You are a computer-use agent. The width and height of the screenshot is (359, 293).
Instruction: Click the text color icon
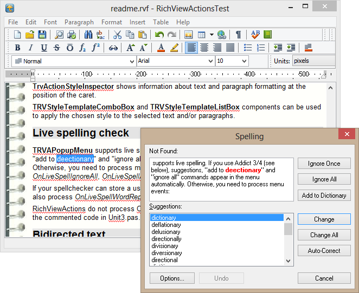[x=161, y=48]
